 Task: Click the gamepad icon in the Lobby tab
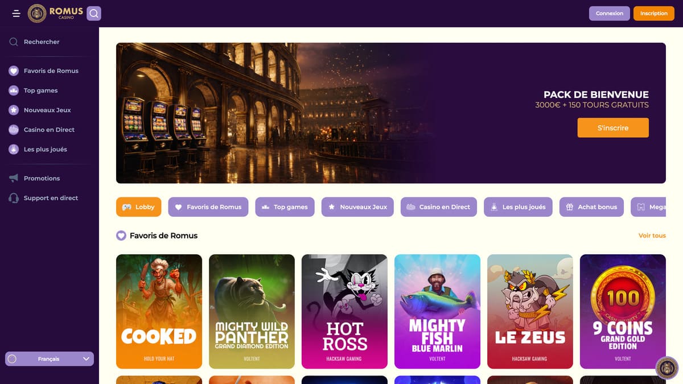pos(127,207)
